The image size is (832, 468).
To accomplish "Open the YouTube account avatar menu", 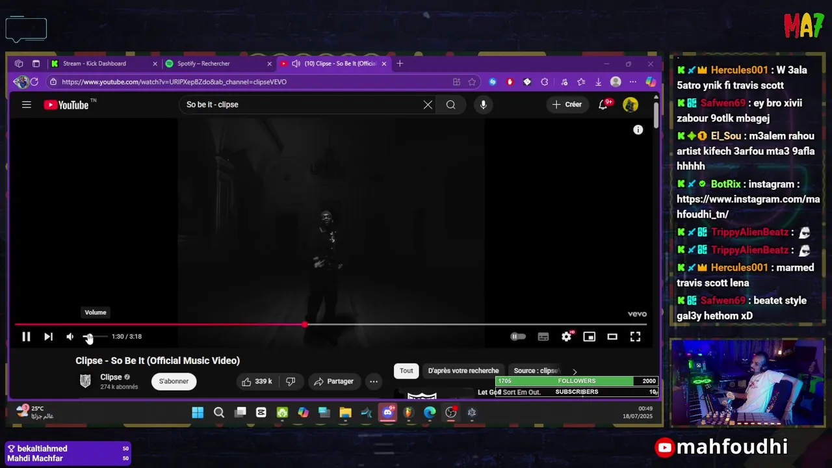I will tap(630, 105).
